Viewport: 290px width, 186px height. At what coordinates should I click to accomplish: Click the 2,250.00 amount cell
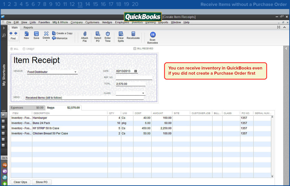162,128
